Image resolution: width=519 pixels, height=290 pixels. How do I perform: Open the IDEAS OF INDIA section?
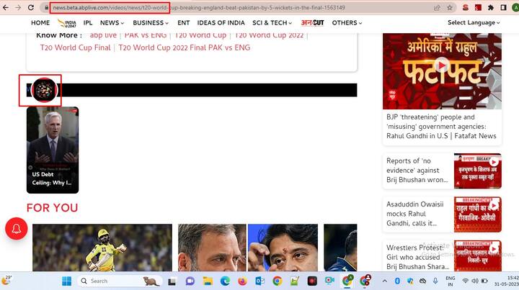pos(221,23)
